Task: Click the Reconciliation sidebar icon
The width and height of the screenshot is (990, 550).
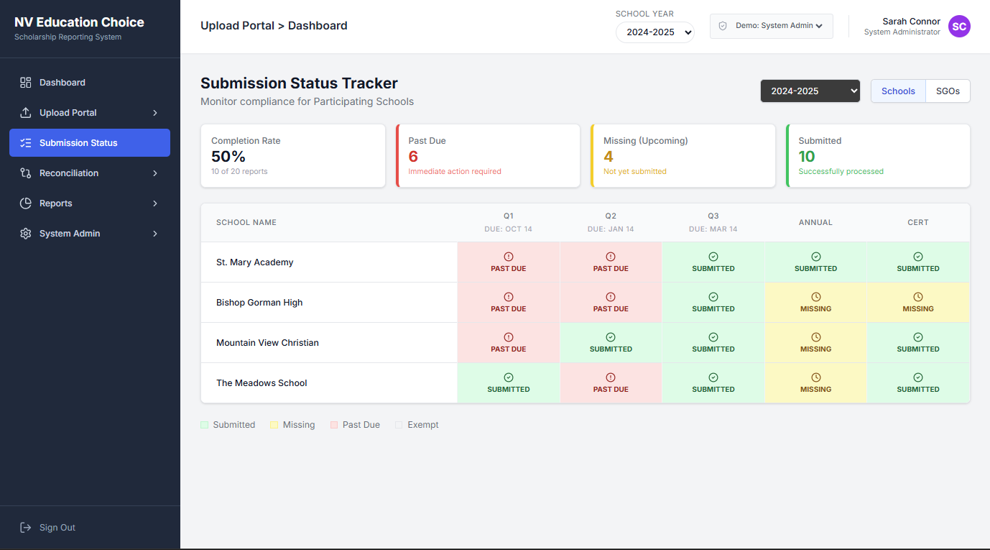Action: 24,173
